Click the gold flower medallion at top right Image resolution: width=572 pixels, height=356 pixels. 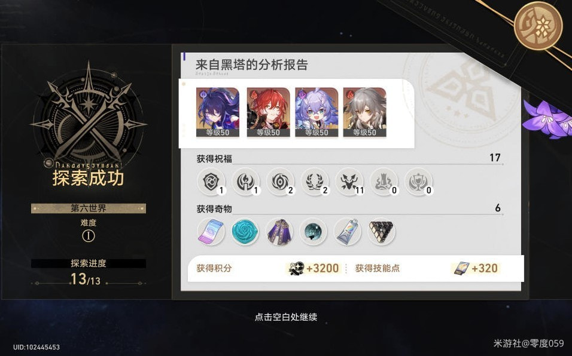click(x=538, y=26)
